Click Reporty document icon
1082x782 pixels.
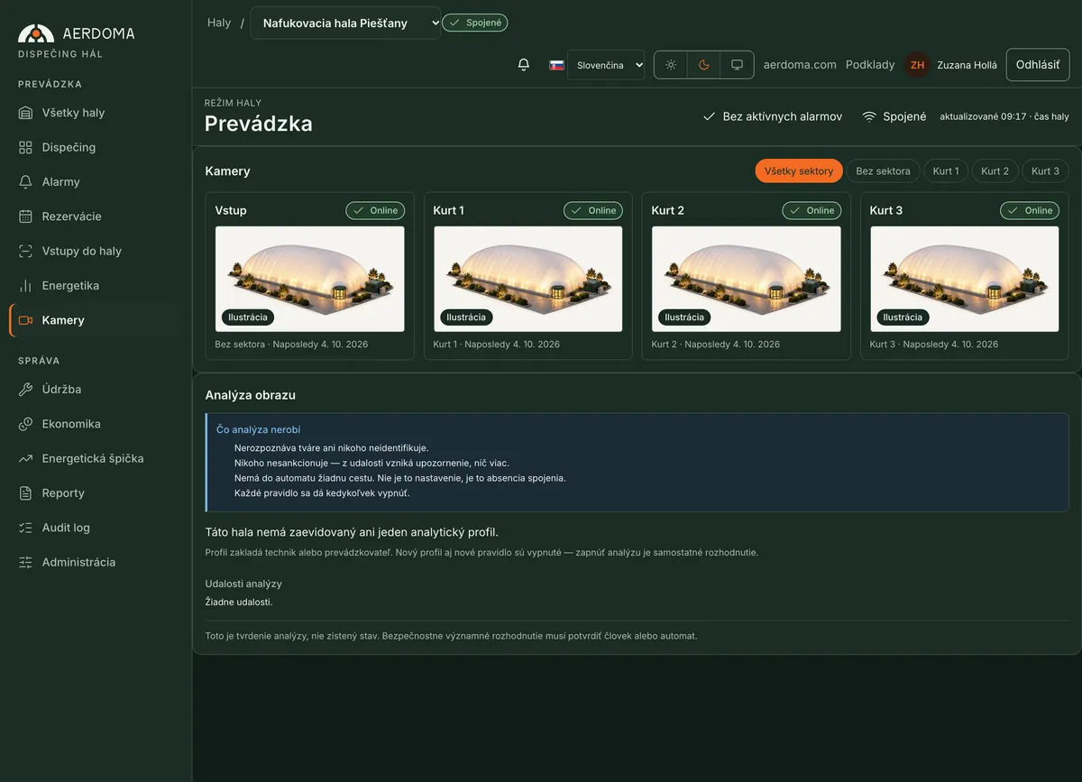pos(25,493)
